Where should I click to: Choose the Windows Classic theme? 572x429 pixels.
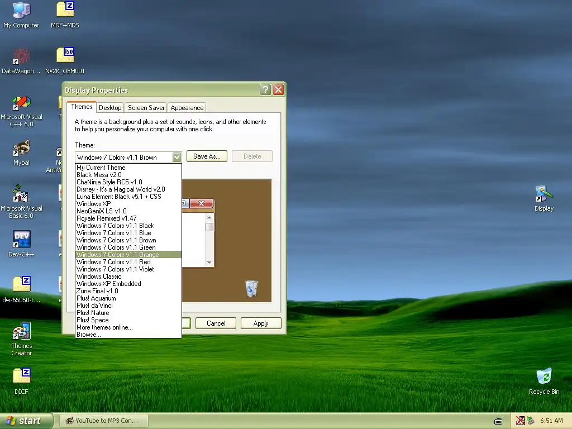point(128,277)
